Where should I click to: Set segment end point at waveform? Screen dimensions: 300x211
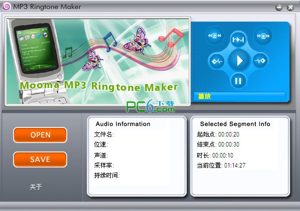(x=260, y=61)
